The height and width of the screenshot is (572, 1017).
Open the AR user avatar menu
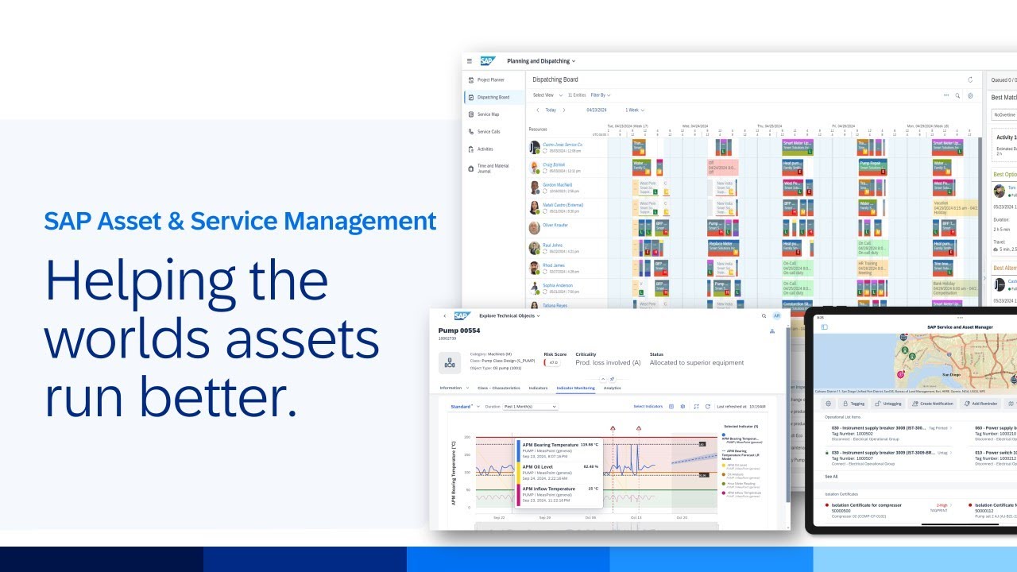pyautogui.click(x=776, y=315)
